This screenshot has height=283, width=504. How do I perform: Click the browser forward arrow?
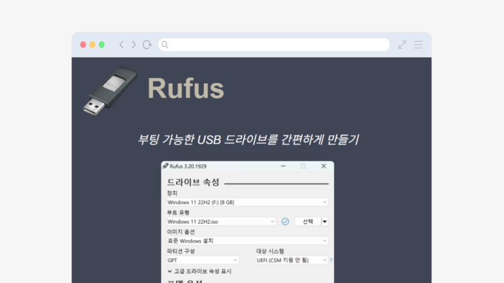pos(134,45)
